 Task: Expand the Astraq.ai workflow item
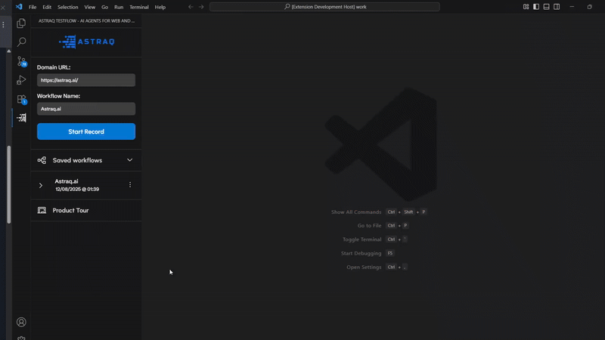[x=41, y=185]
